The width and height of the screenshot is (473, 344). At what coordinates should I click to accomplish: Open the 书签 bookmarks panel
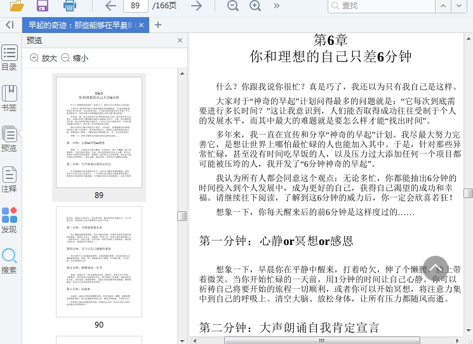(x=10, y=98)
